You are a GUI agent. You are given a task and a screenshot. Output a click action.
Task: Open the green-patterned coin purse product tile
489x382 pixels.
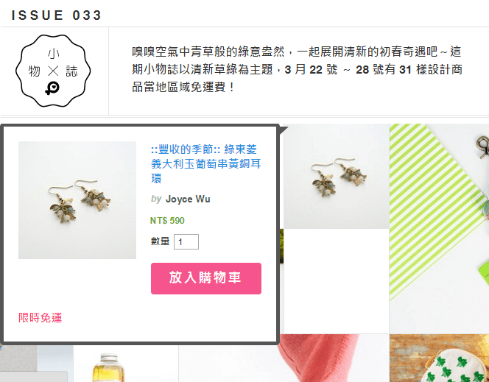(x=439, y=358)
